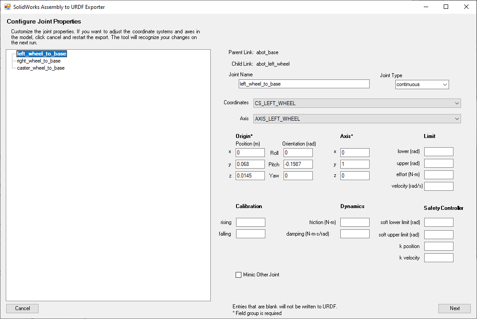The width and height of the screenshot is (477, 319).
Task: Select caster_wheel_to_base joint in tree
Action: [40, 68]
